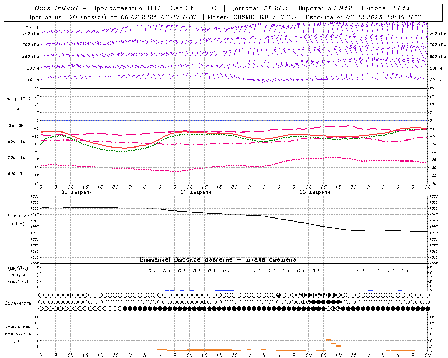Click the tallest orange convective cloud bar
The height and width of the screenshot is (358, 448).
(328, 339)
